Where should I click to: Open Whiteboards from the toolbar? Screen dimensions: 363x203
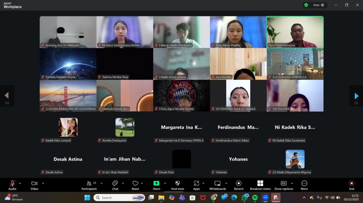217,185
